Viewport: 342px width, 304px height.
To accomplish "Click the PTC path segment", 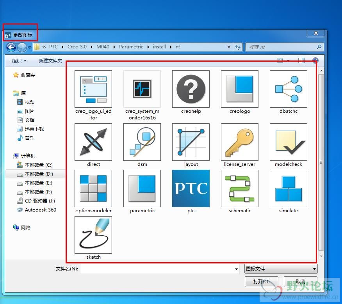I will 53,47.
